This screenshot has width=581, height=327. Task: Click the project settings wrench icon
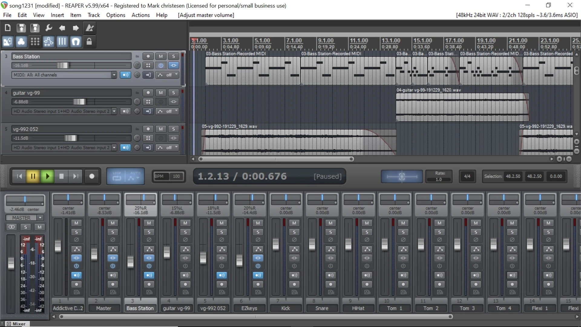pos(48,28)
